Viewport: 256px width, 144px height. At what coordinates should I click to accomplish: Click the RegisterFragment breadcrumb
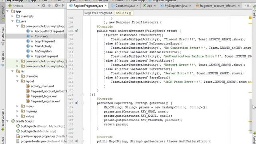[x=98, y=13]
